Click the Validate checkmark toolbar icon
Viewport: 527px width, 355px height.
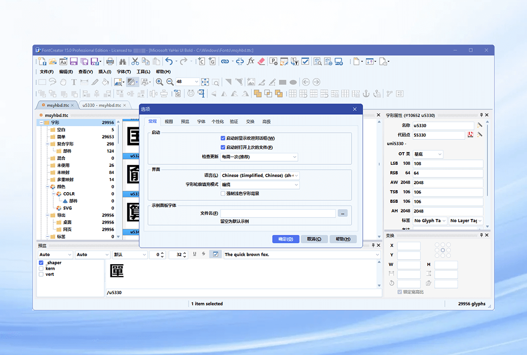point(305,61)
